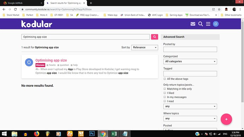Close the Google AdMob tab

41,3
